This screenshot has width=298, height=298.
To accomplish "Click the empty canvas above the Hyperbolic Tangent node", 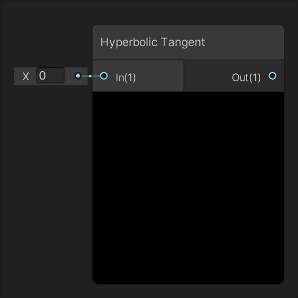I will point(188,12).
